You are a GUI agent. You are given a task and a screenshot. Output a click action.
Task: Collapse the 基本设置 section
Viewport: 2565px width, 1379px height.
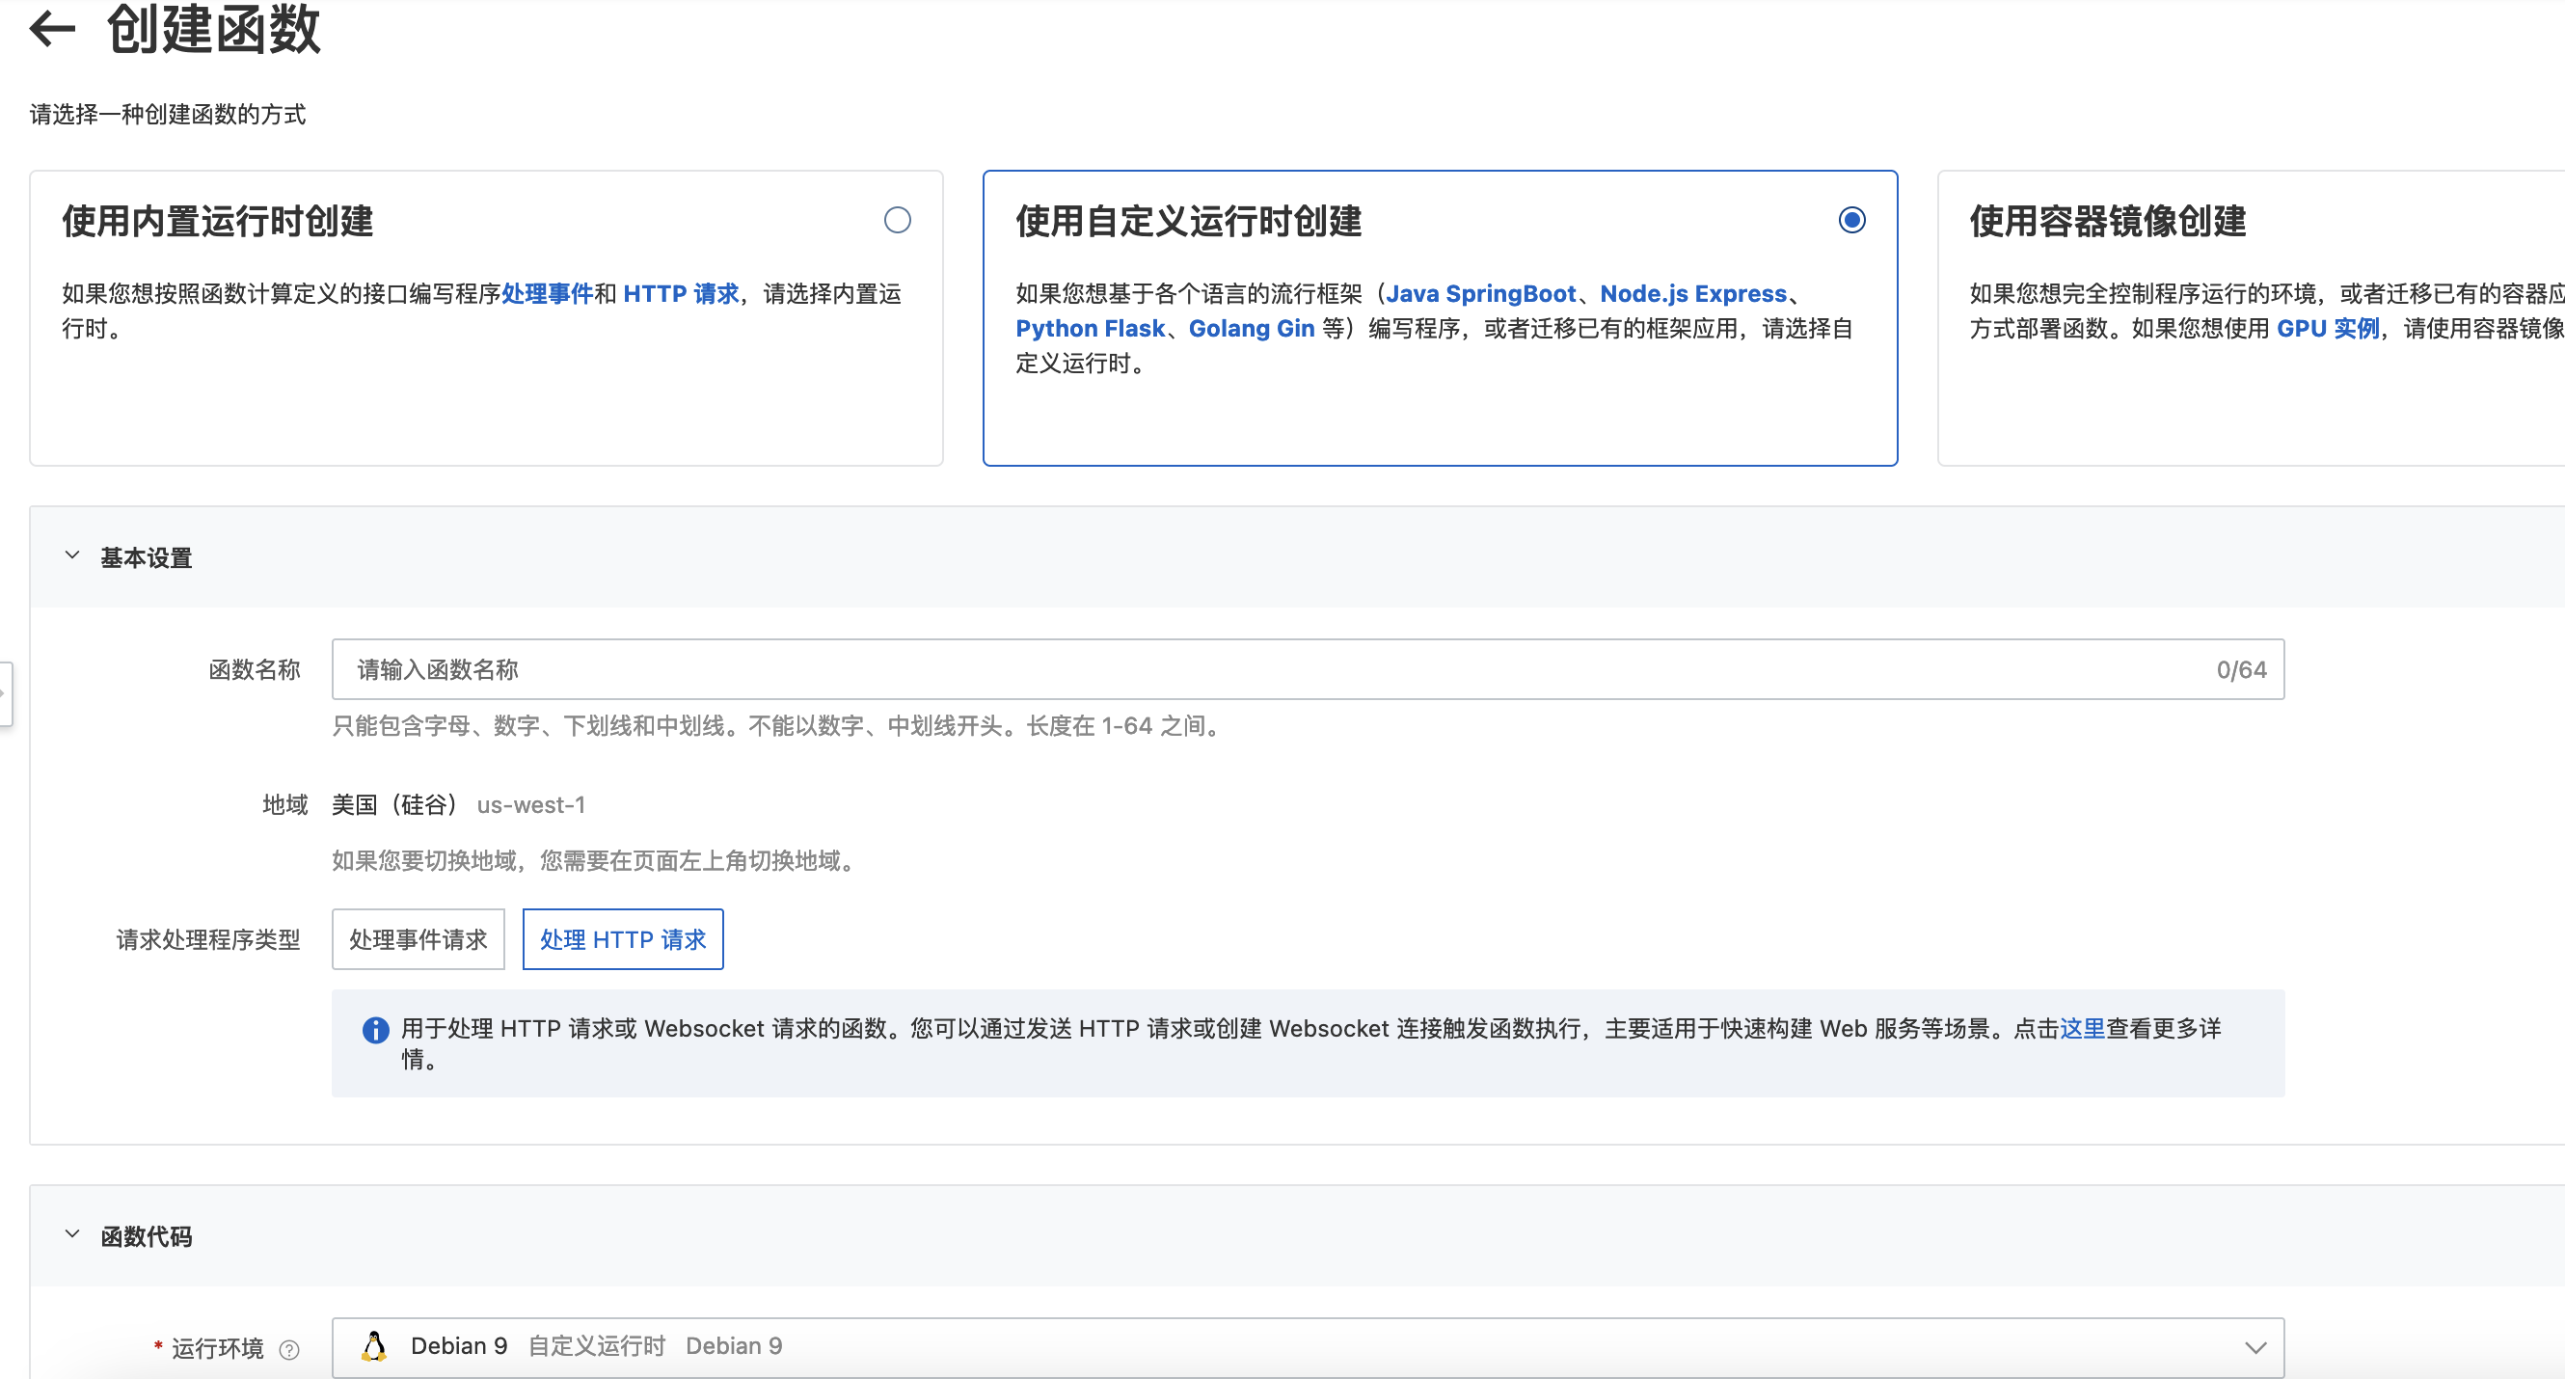71,555
